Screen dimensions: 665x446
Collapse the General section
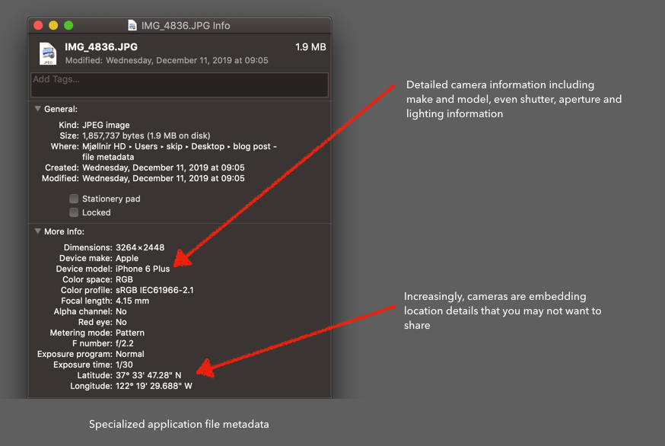click(37, 109)
